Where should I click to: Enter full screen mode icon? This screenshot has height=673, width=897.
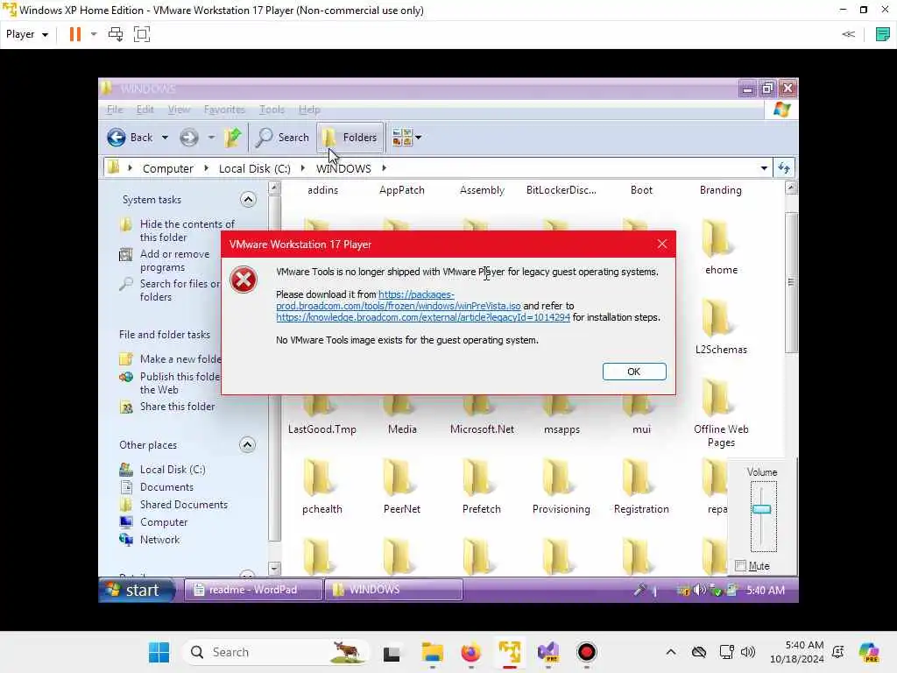pos(141,34)
